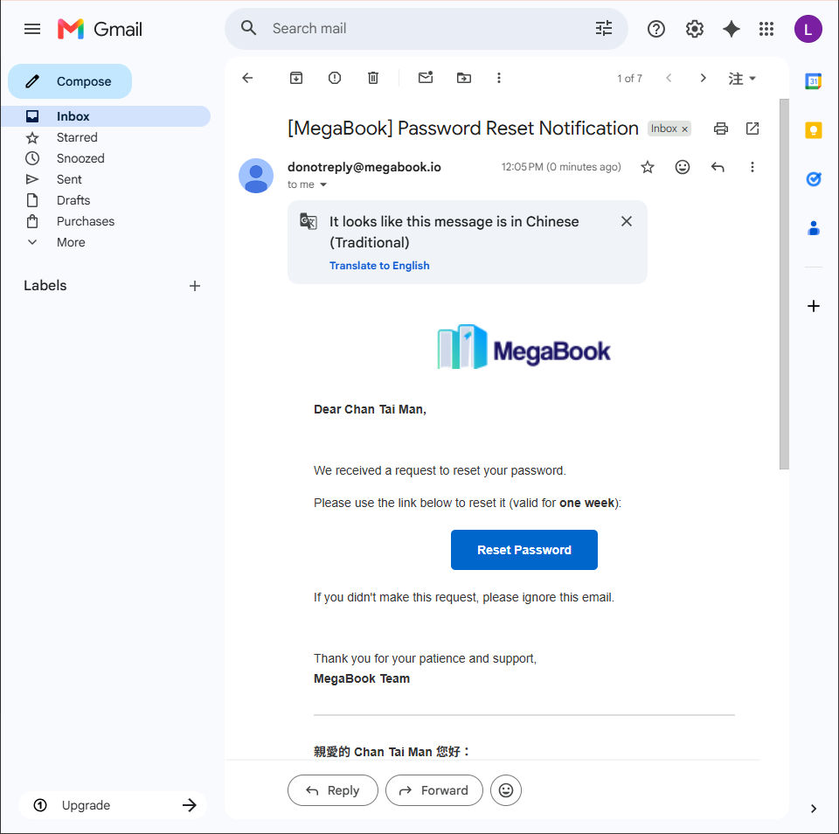Image resolution: width=839 pixels, height=834 pixels.
Task: Open Contacts side panel
Action: pyautogui.click(x=814, y=228)
